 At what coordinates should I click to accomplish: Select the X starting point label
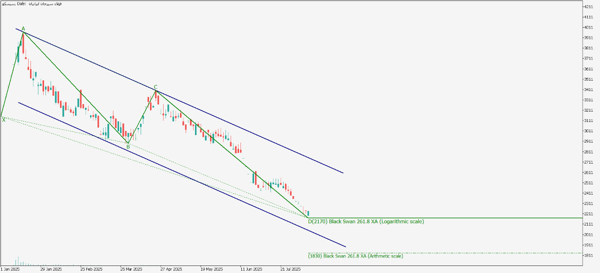coord(4,120)
